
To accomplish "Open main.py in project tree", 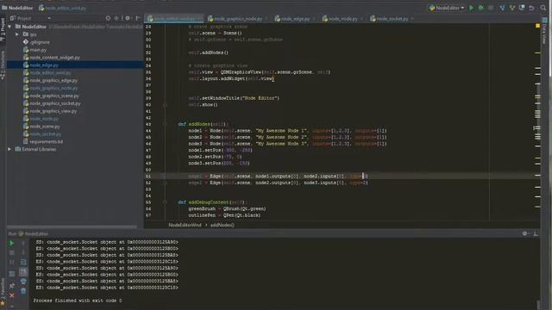I will click(38, 50).
